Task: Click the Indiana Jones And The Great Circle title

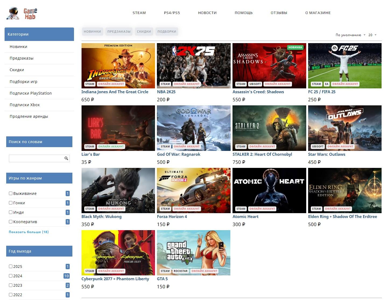Action: point(115,92)
